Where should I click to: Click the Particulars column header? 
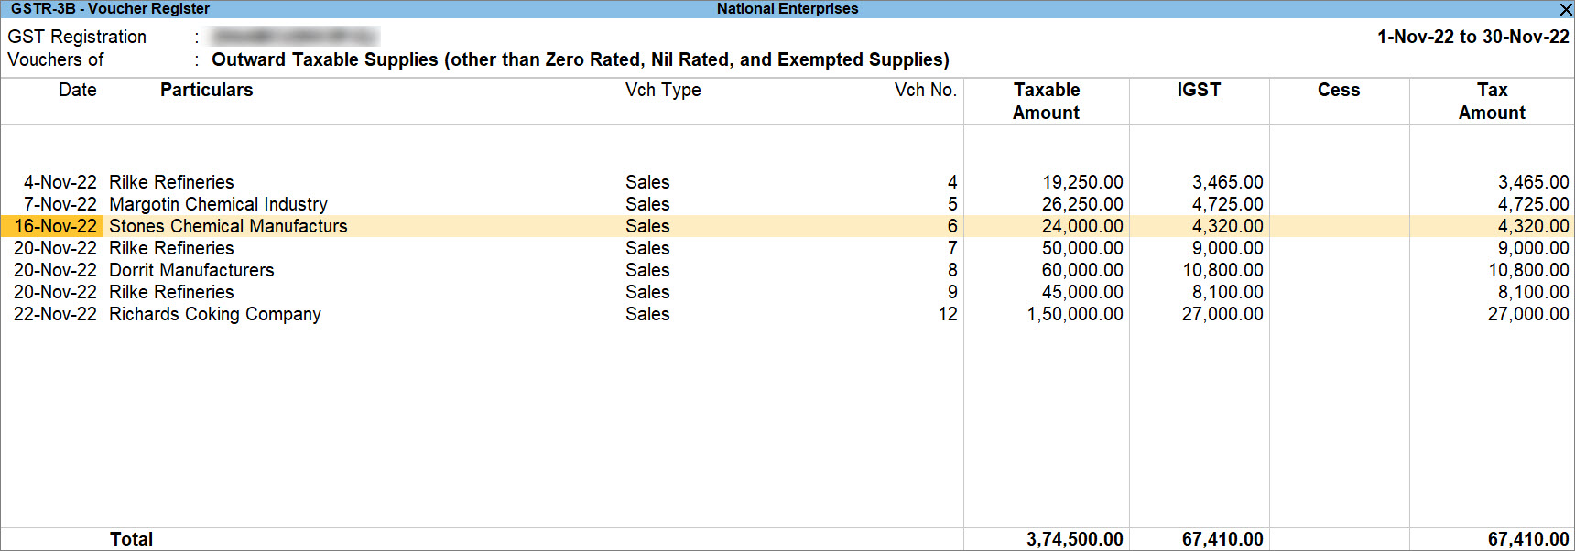[x=206, y=90]
